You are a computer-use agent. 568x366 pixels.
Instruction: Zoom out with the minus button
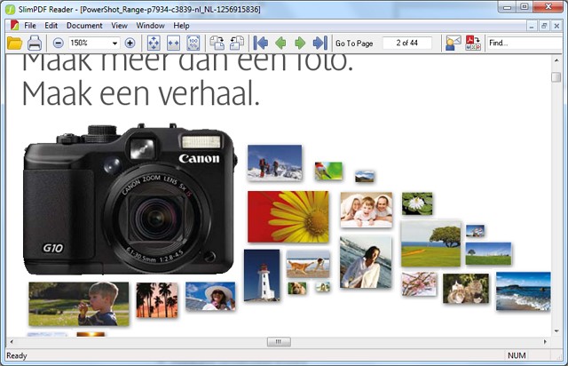58,44
